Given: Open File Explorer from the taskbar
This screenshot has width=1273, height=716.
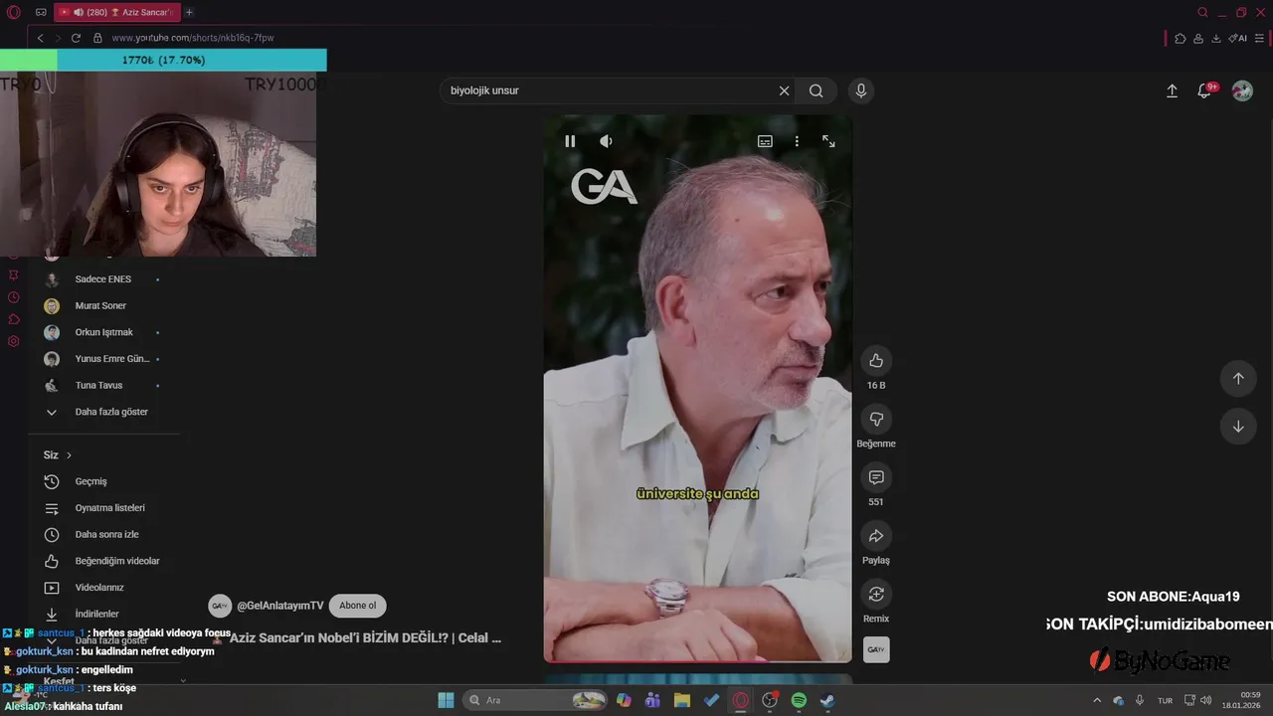Looking at the screenshot, I should [682, 700].
